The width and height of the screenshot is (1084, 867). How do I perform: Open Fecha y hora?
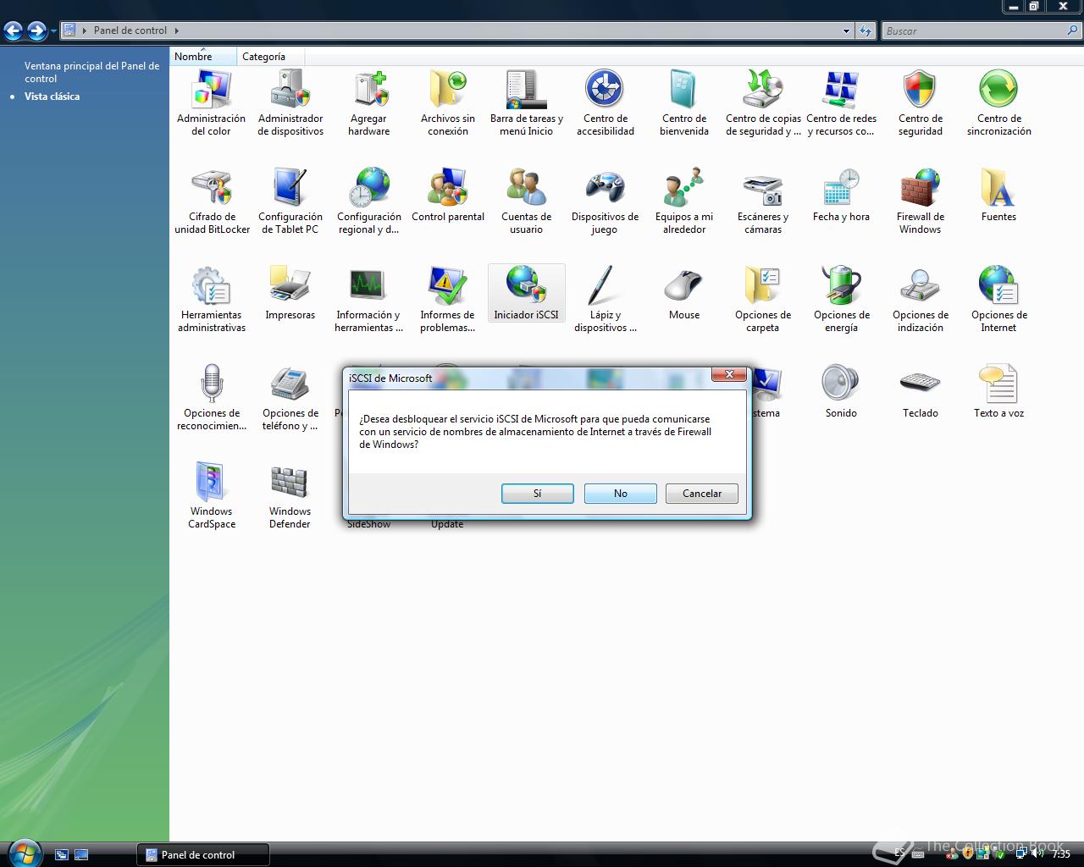[842, 196]
